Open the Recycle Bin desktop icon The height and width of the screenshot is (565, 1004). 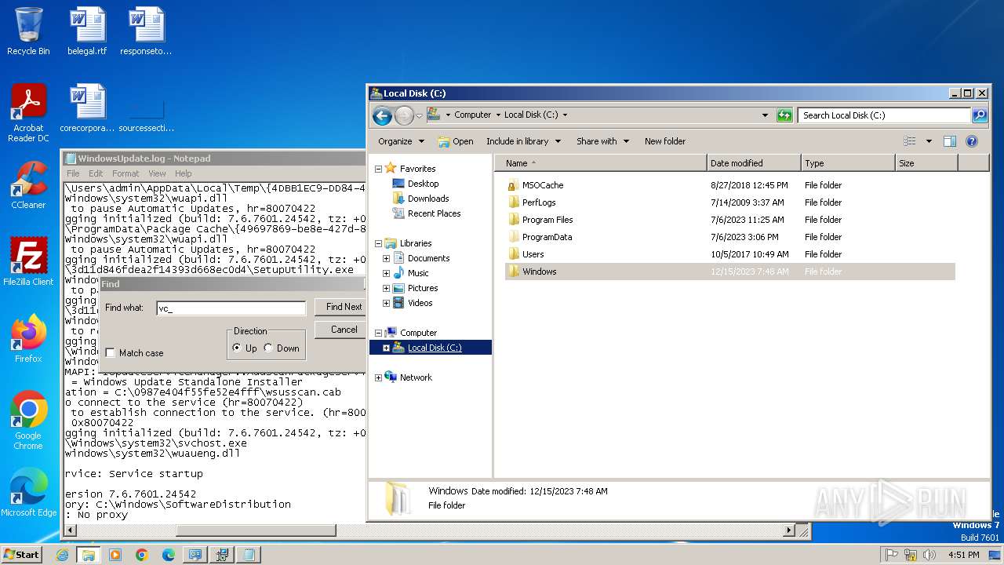28,31
